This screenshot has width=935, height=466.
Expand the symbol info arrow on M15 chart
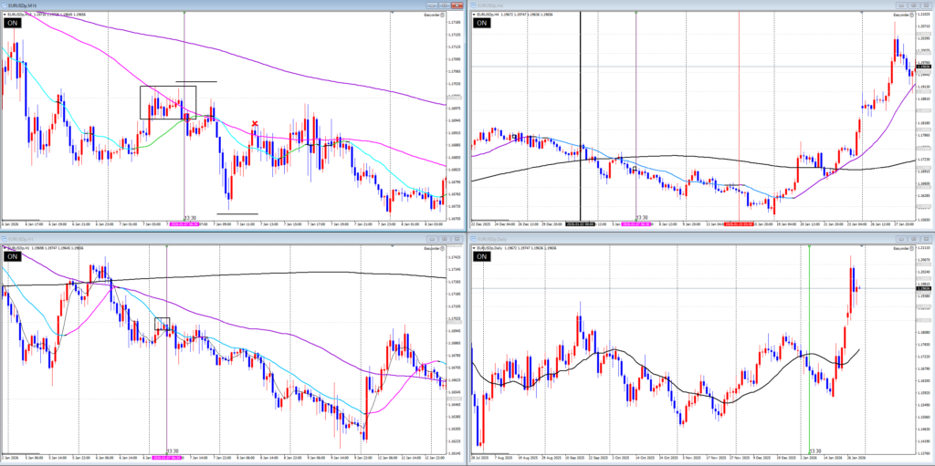click(x=4, y=16)
